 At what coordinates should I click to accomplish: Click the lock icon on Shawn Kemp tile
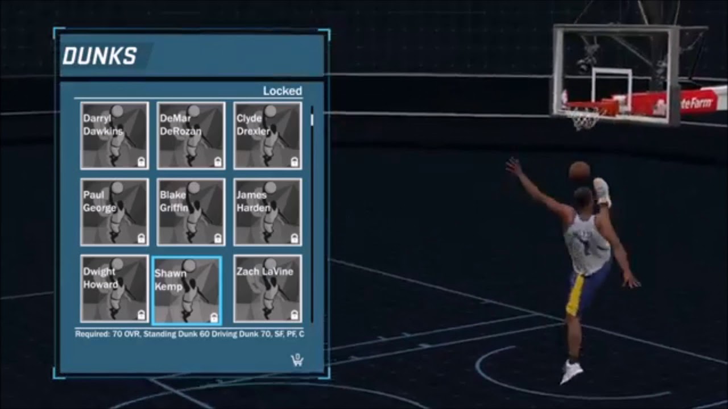(214, 318)
